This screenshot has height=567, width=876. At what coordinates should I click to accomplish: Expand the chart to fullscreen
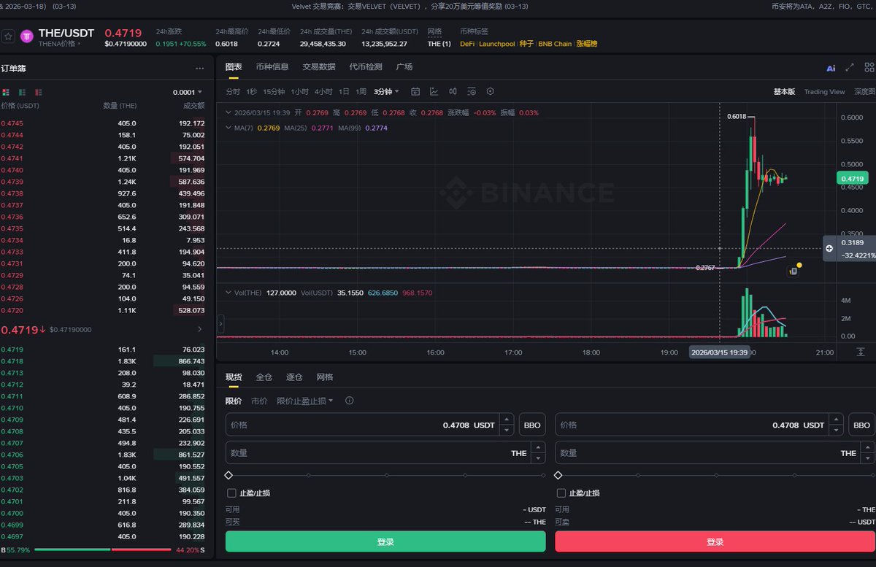pos(850,67)
